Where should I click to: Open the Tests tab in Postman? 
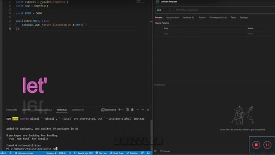tap(233, 18)
